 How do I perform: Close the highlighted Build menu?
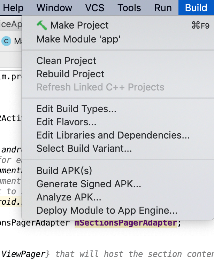click(x=196, y=8)
